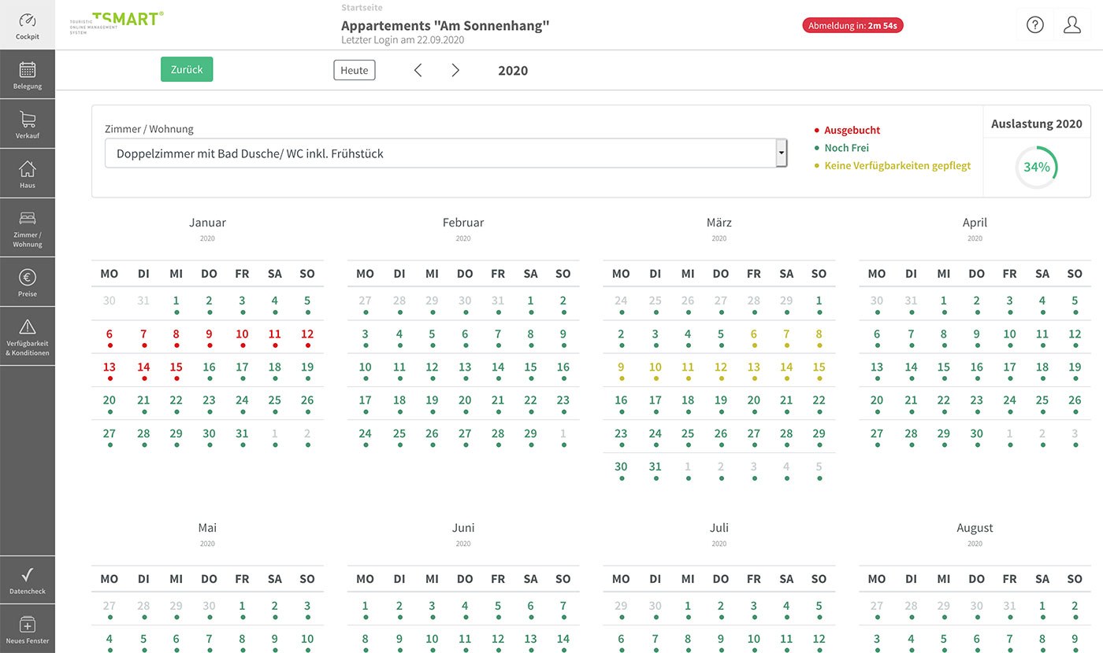Click the dropdown arrow of room selector
Image resolution: width=1103 pixels, height=653 pixels.
(781, 153)
